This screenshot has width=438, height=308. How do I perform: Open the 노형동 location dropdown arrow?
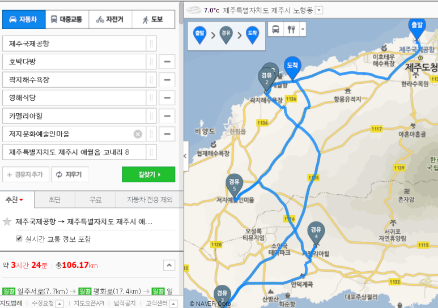[318, 10]
